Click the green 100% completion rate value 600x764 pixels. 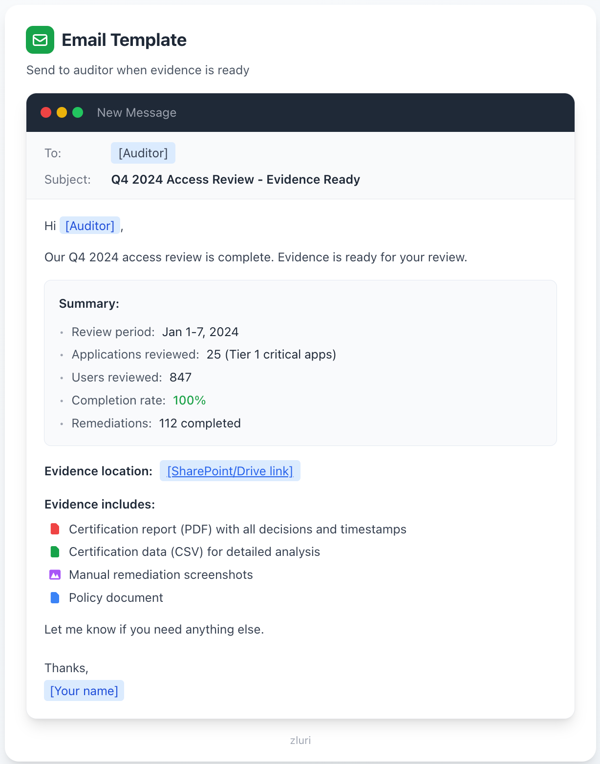(190, 400)
